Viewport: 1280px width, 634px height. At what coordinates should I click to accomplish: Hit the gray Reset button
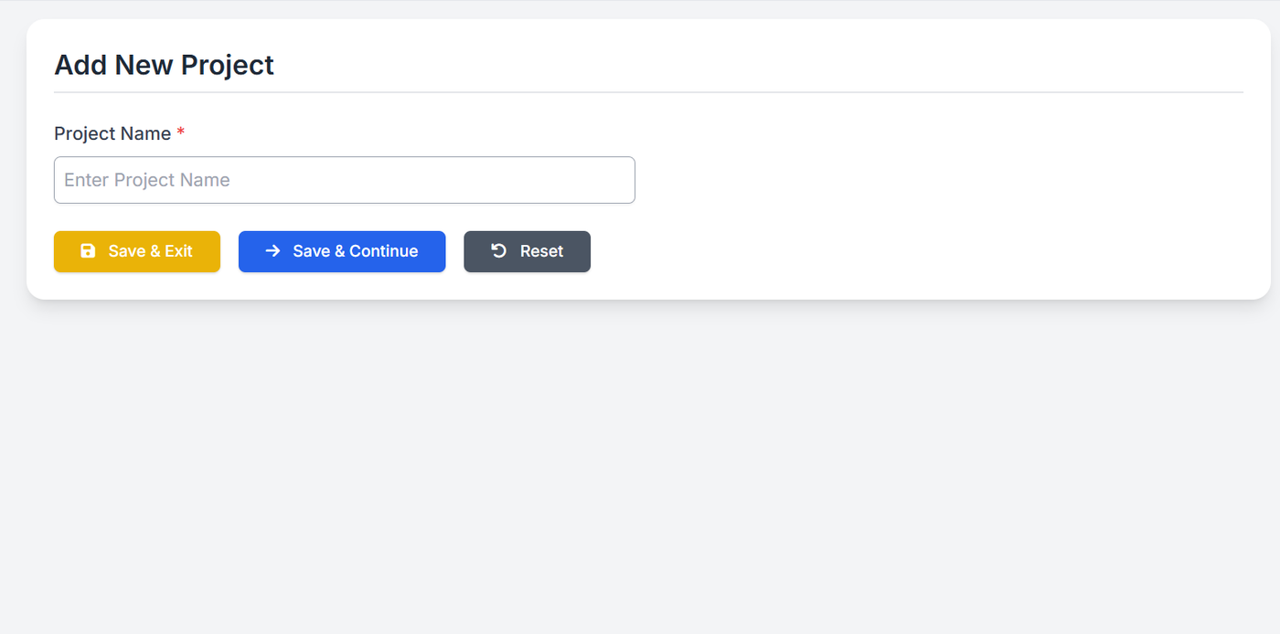point(527,251)
